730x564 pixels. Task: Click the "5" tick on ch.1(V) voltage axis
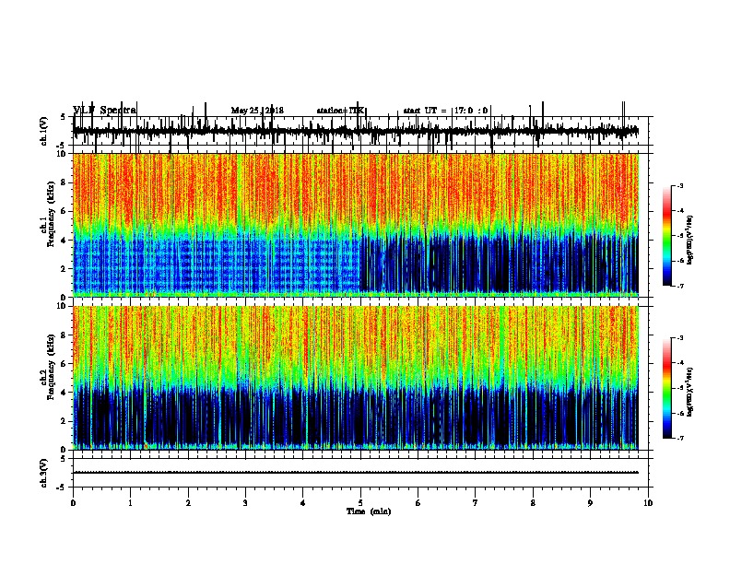coord(64,118)
